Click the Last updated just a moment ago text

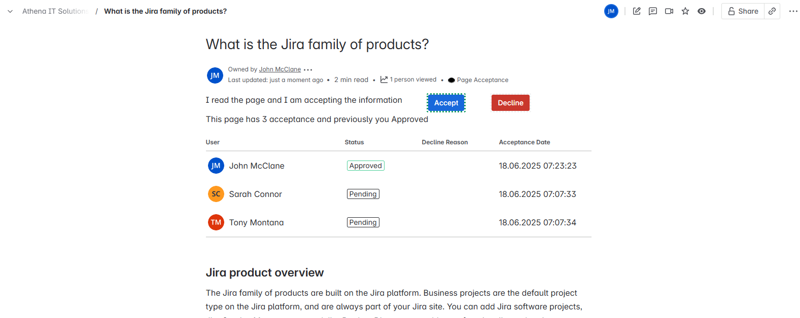click(275, 80)
